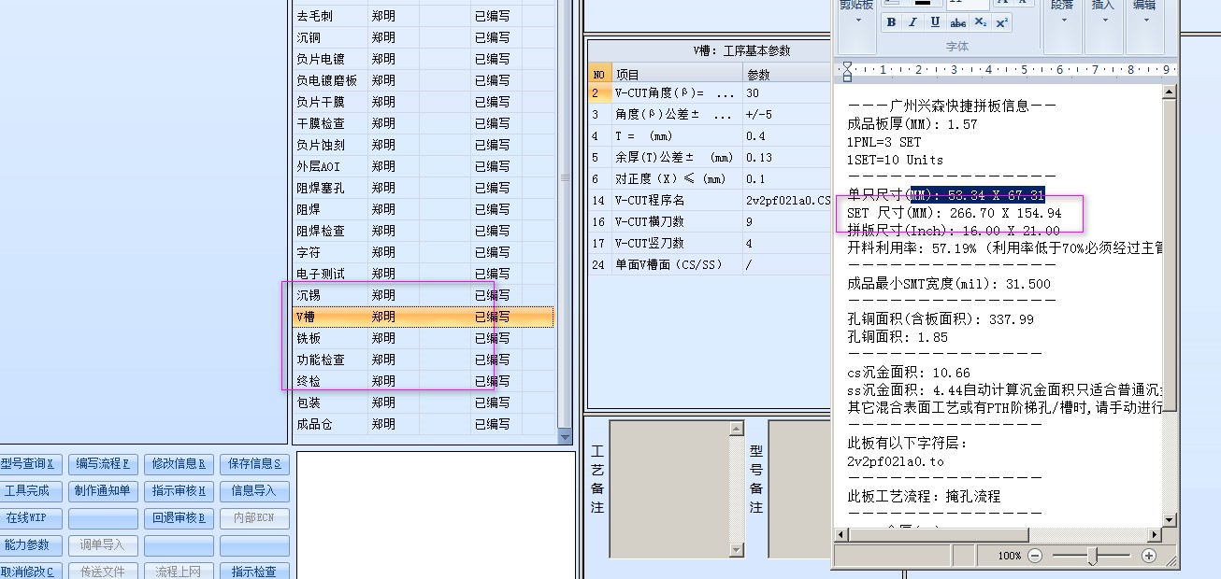Image resolution: width=1221 pixels, height=579 pixels.
Task: Click the V-CUT竖刀数 row
Action: coord(710,244)
